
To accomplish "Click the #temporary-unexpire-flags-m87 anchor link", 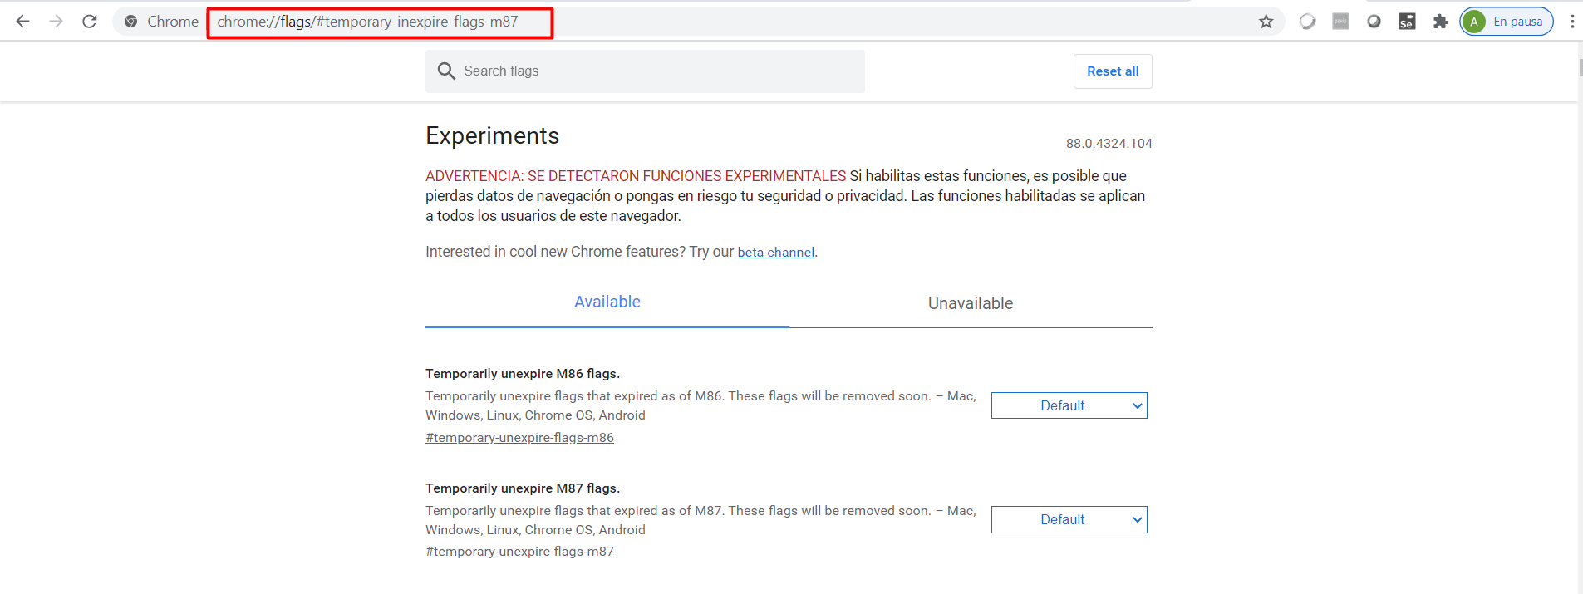I will click(519, 552).
